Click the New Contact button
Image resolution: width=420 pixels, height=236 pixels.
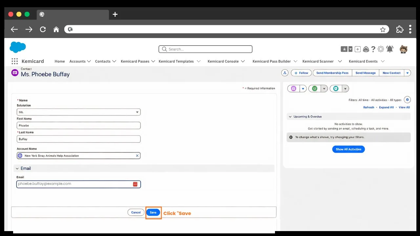click(x=391, y=73)
